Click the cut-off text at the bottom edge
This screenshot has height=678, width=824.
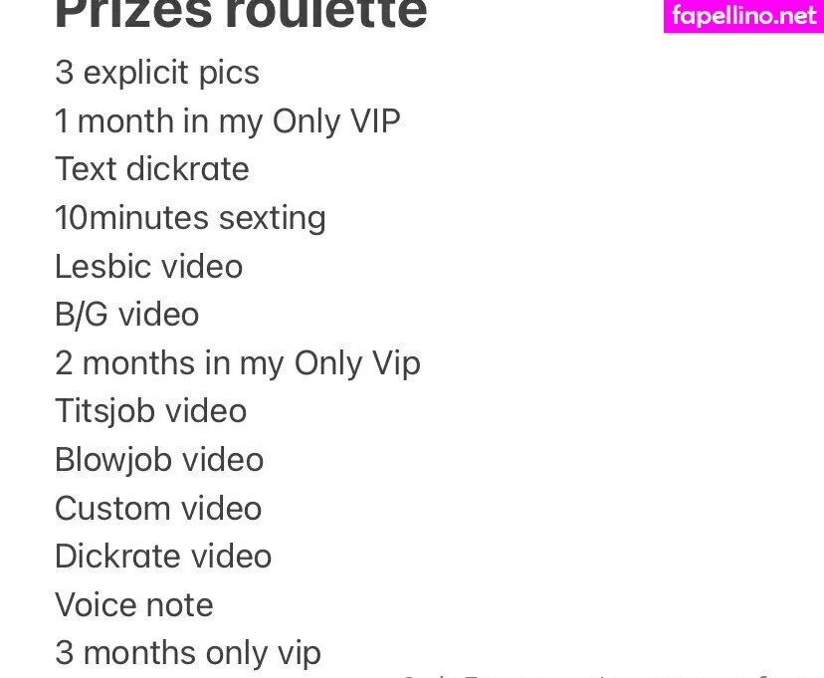coord(597,674)
